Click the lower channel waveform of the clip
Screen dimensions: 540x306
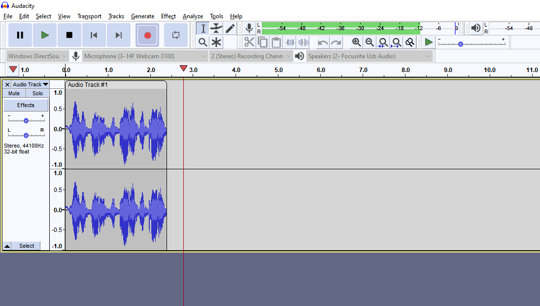[116, 210]
